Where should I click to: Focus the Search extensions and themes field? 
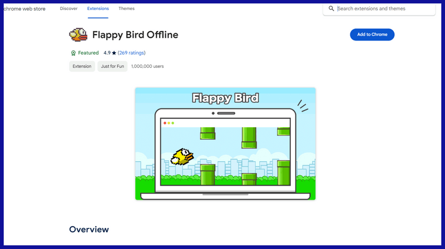tap(384, 9)
